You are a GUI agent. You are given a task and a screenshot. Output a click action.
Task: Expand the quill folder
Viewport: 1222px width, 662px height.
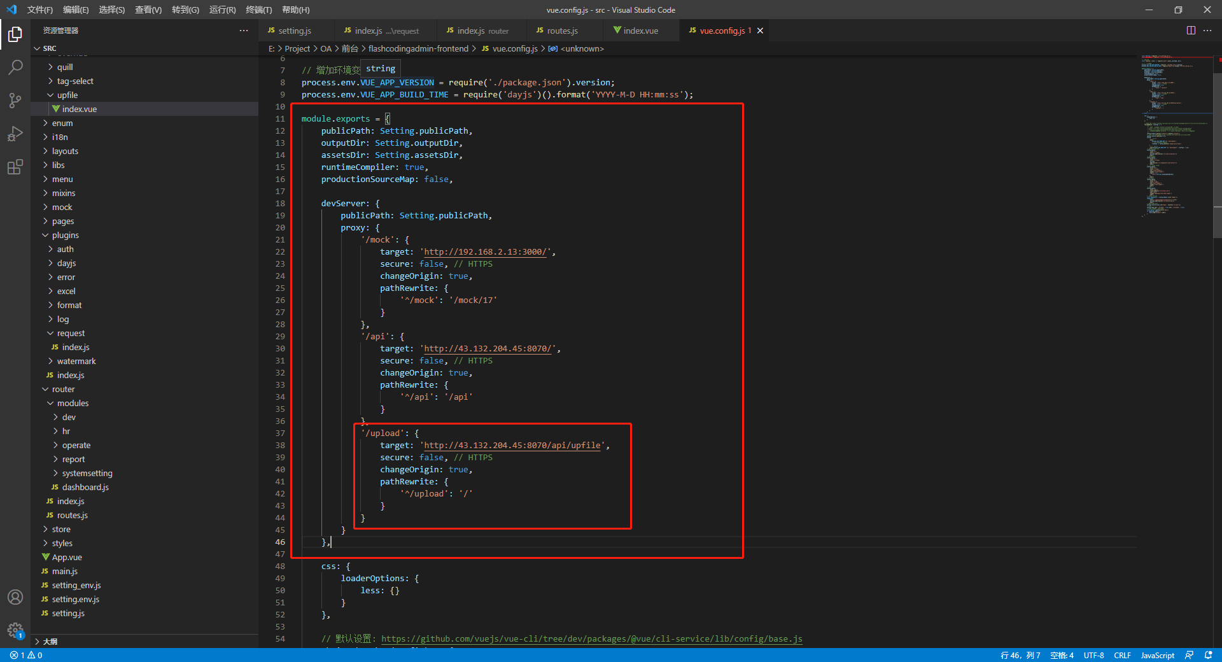[144, 67]
